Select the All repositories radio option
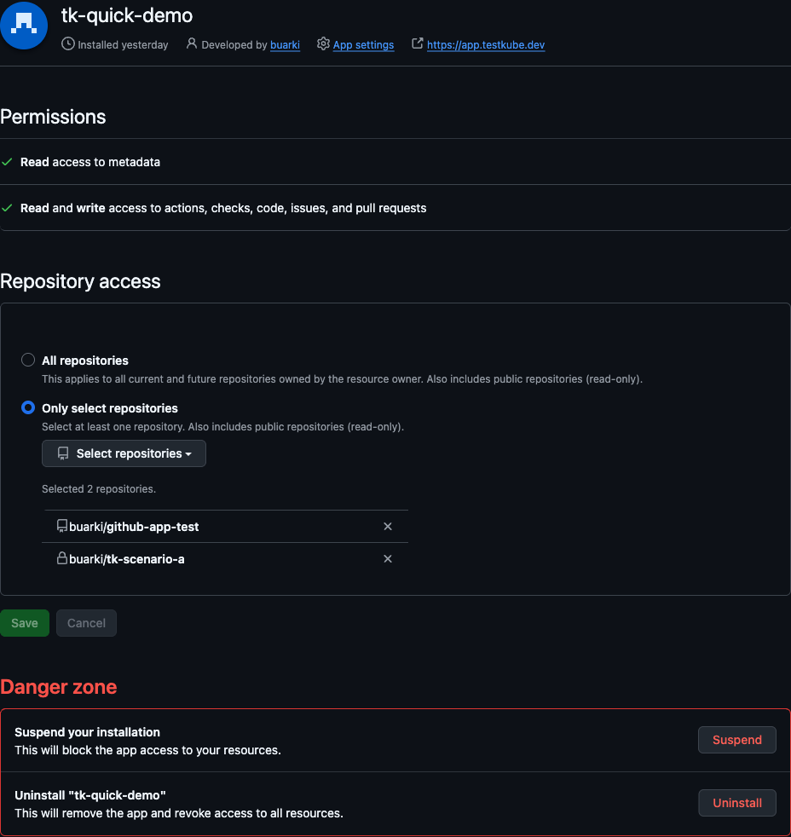This screenshot has width=791, height=837. point(28,360)
